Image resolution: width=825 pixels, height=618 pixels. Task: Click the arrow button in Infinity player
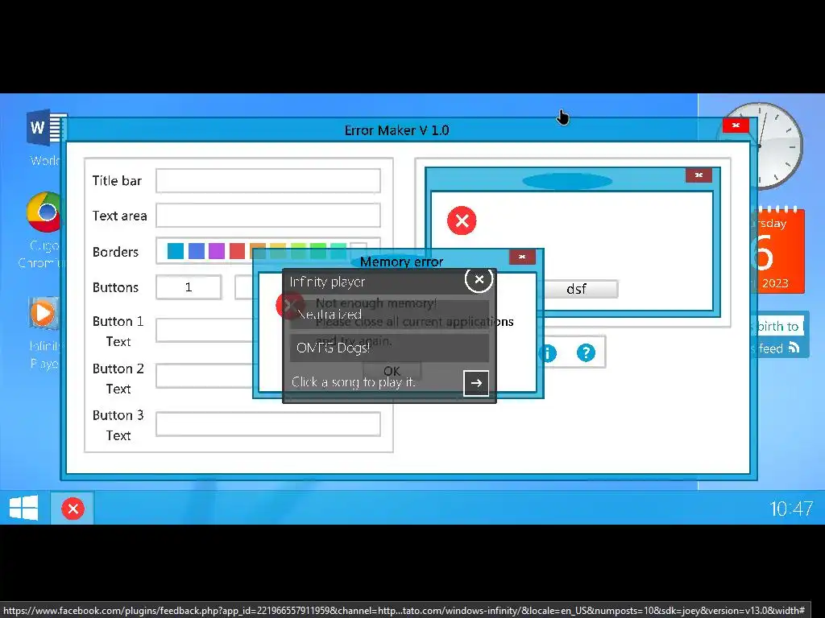point(475,382)
